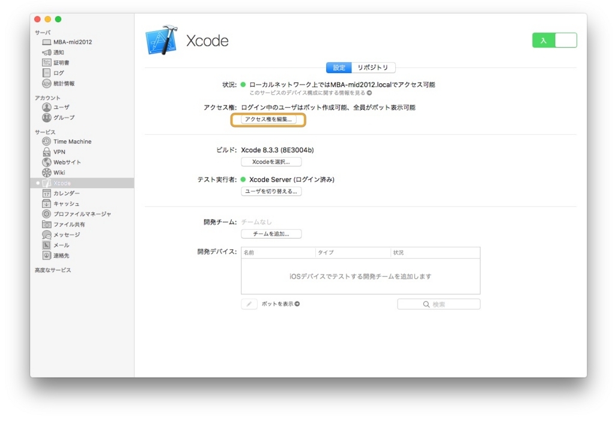
Task: Click inside the 検索 search field
Action: (438, 304)
